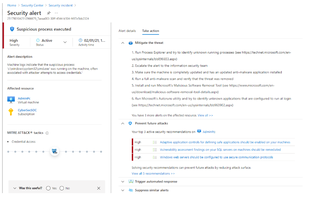Open the Security incident breadcrumb
The width and height of the screenshot is (312, 198).
(x=61, y=5)
